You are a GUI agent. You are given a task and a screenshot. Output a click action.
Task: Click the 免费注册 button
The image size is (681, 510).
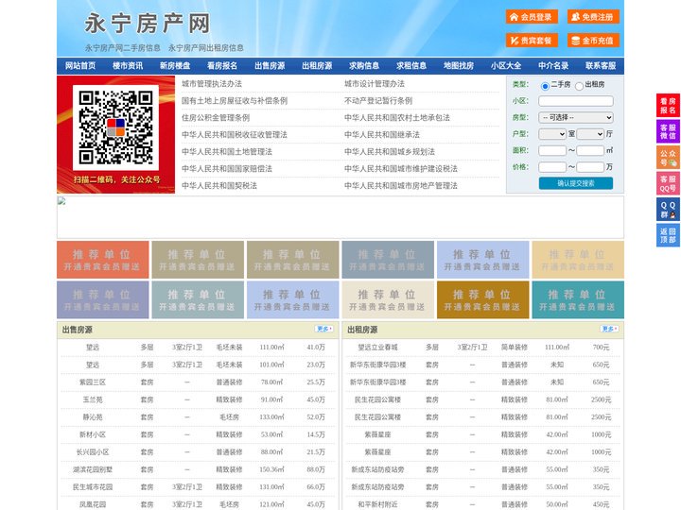(x=593, y=17)
